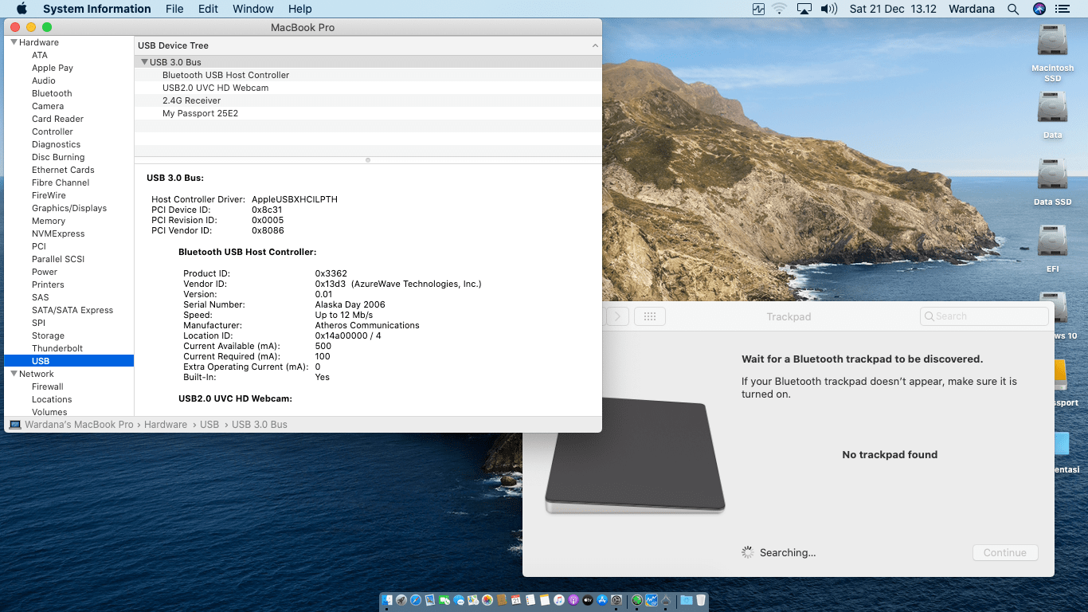Open Downloads folder in the Dock

pyautogui.click(x=687, y=600)
